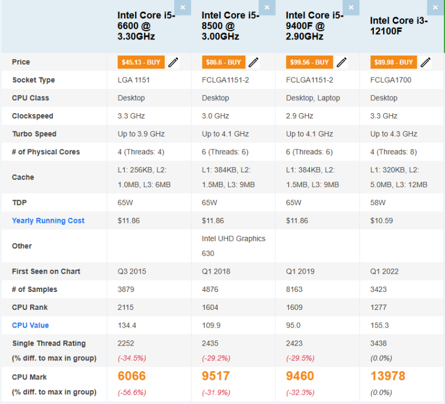Select the Intel Core i5-6600 @ 3.30GHz heading

click(146, 26)
